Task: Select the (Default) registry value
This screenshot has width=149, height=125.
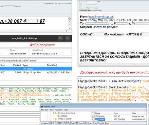Action: click(x=101, y=116)
